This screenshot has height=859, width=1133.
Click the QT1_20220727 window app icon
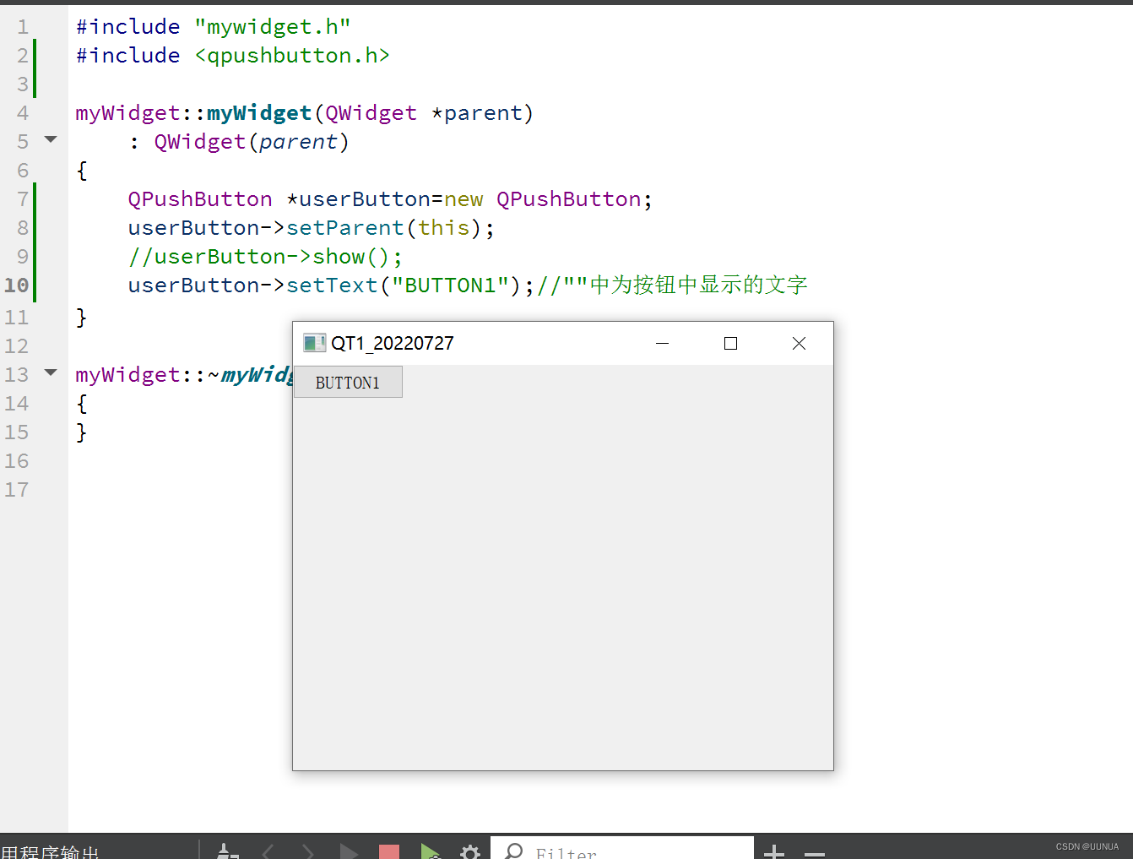[x=314, y=343]
